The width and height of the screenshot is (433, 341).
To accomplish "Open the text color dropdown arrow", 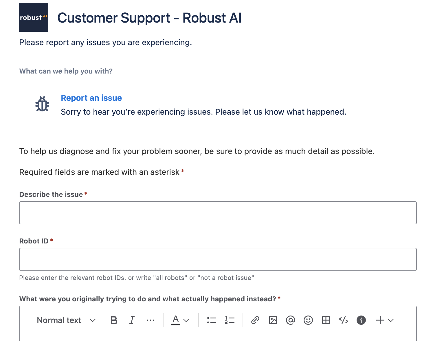I will (x=186, y=320).
